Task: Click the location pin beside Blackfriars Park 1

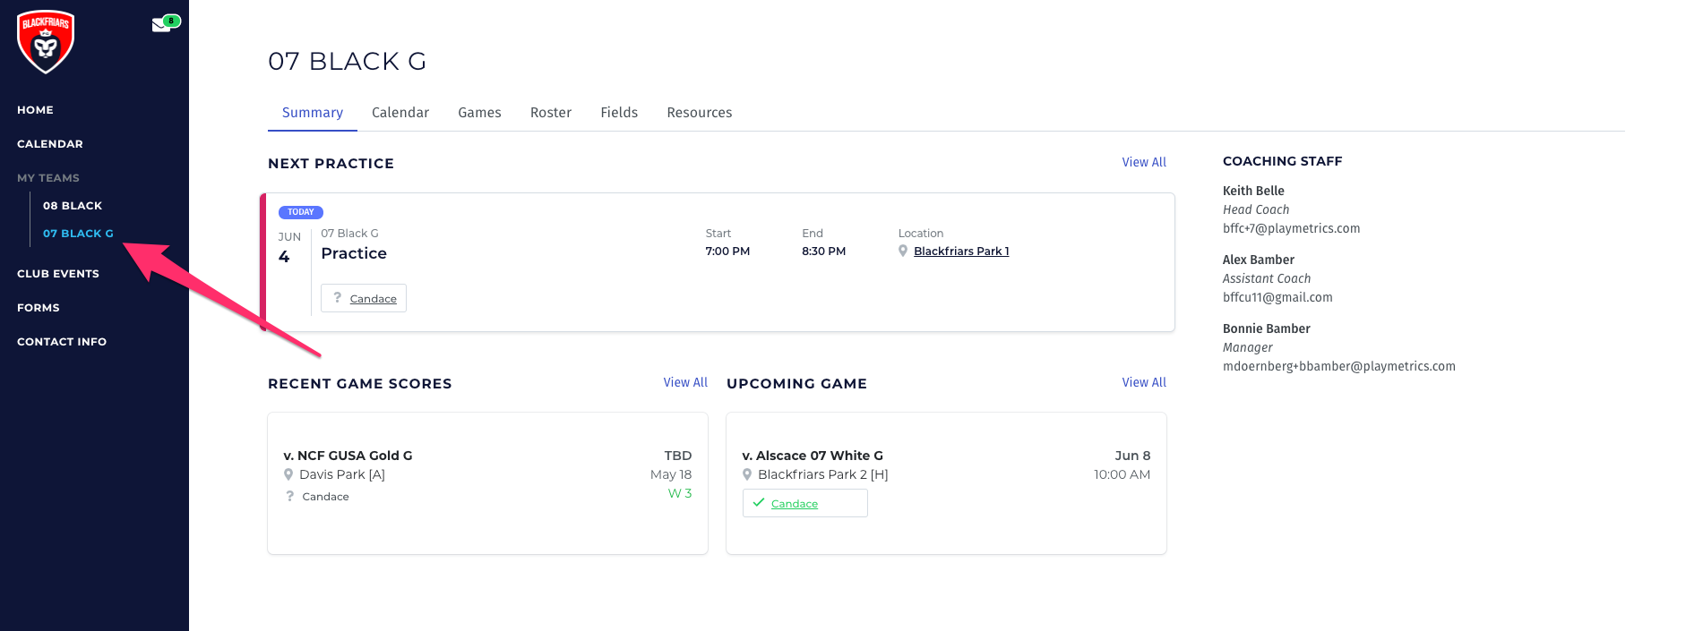Action: tap(903, 252)
